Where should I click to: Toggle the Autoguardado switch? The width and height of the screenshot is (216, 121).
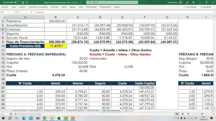pyautogui.click(x=17, y=2)
